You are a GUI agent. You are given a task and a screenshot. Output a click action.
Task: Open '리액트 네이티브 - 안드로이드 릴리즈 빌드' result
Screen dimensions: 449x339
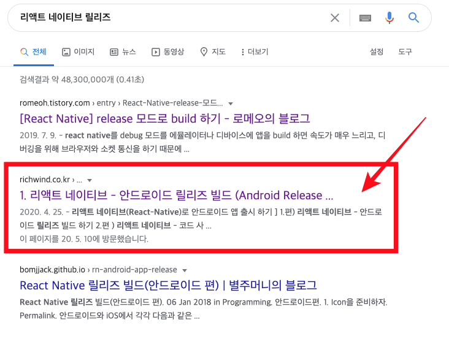(x=177, y=195)
